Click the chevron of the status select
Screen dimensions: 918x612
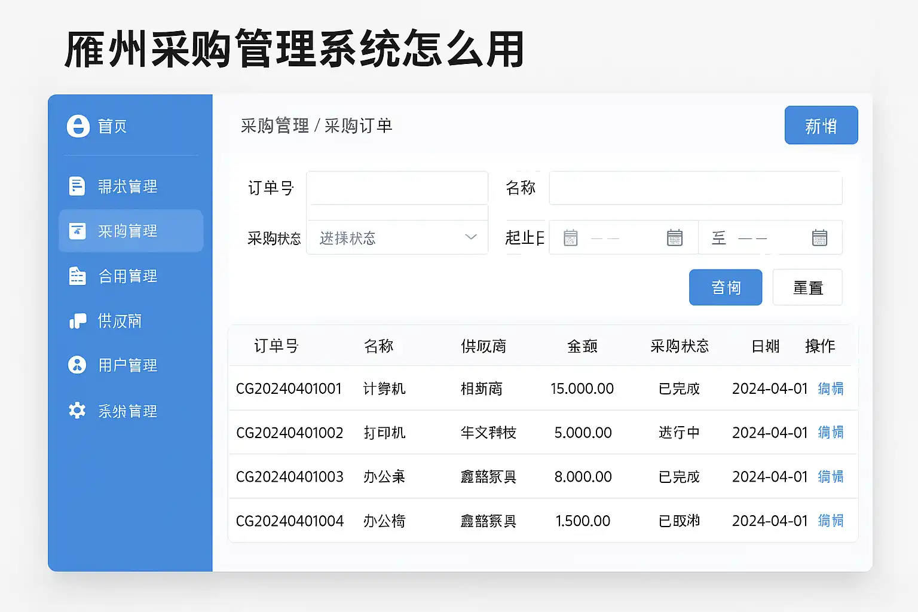coord(471,237)
